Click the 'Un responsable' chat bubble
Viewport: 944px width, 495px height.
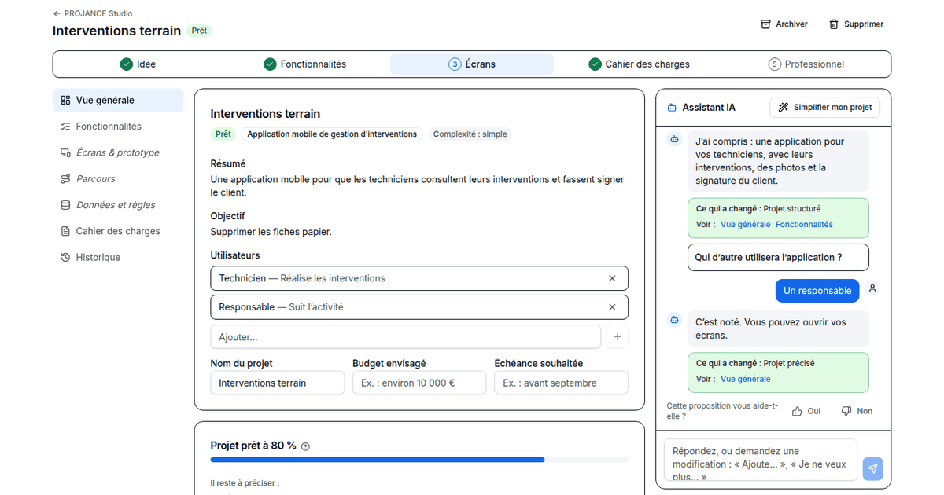pyautogui.click(x=817, y=291)
